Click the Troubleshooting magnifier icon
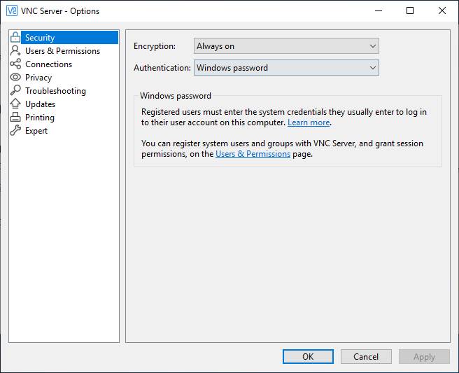Screen dimensions: 459x373 (15, 90)
